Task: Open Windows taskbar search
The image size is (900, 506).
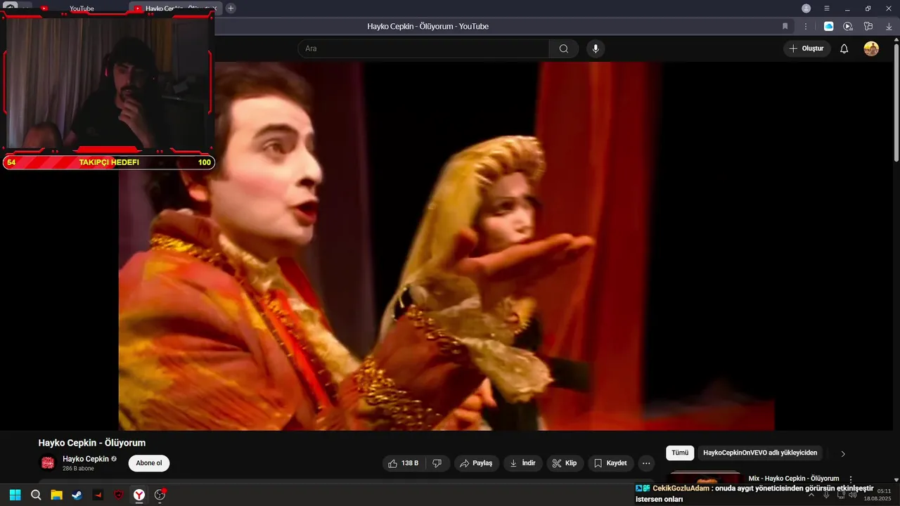Action: pyautogui.click(x=36, y=495)
